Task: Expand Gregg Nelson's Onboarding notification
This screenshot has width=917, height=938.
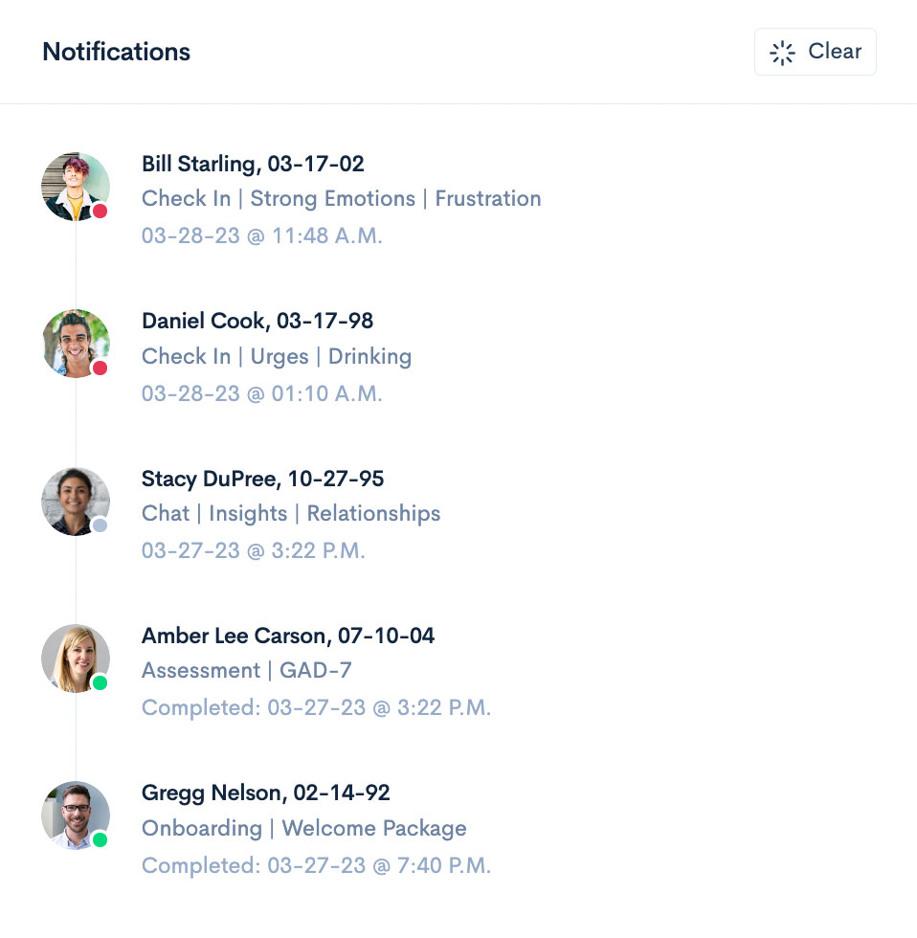Action: (x=303, y=828)
